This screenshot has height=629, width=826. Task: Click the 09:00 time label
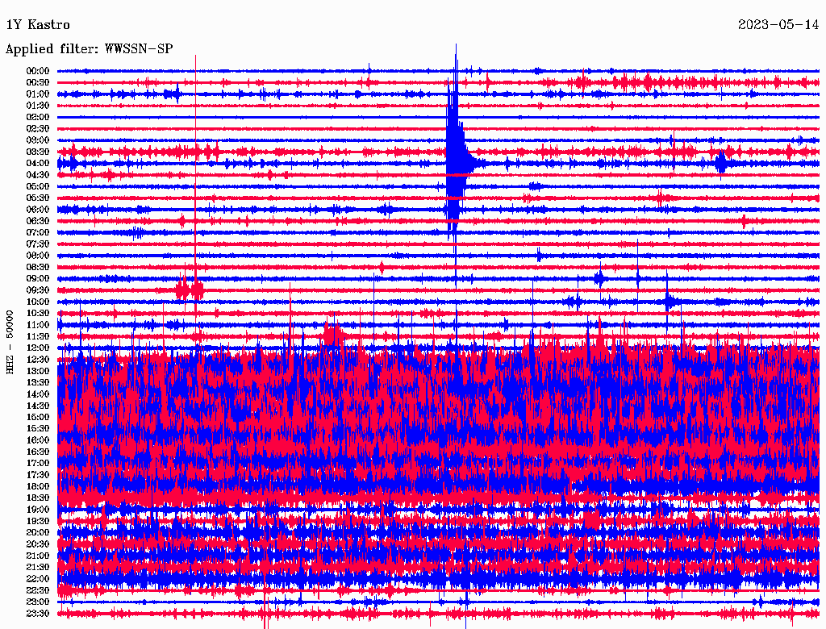[x=38, y=279]
